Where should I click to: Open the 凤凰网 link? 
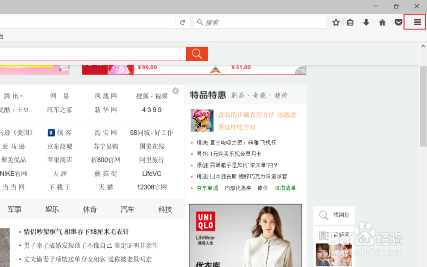point(105,96)
